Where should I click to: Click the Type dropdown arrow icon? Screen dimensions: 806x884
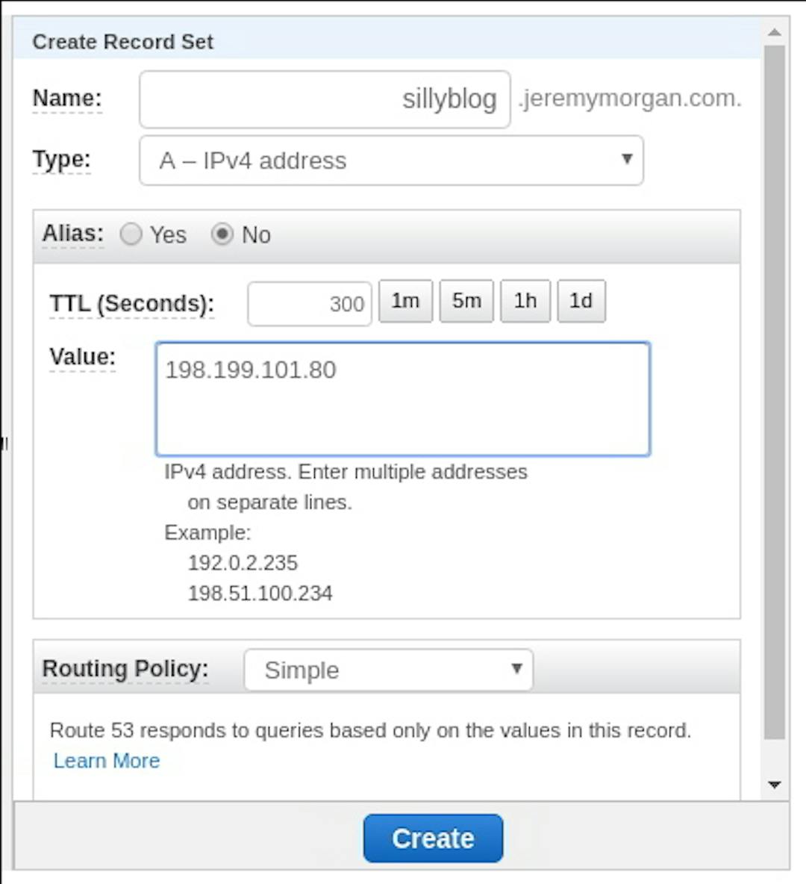click(626, 160)
